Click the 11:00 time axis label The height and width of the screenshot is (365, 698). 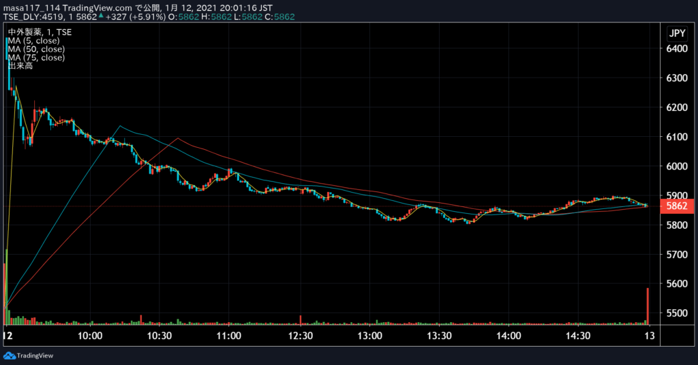(x=229, y=336)
